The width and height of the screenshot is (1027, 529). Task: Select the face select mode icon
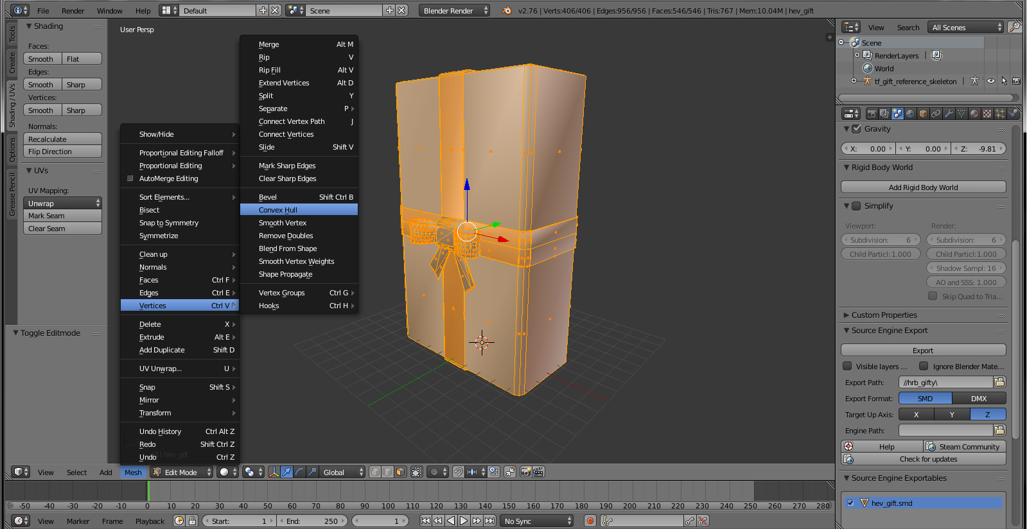pos(400,472)
